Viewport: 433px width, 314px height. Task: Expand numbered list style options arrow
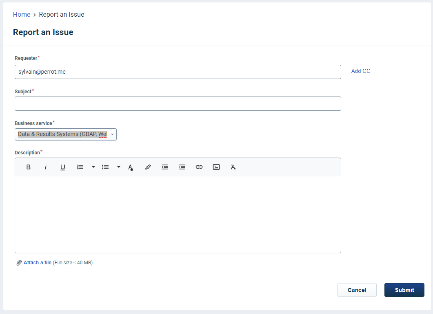pos(93,167)
